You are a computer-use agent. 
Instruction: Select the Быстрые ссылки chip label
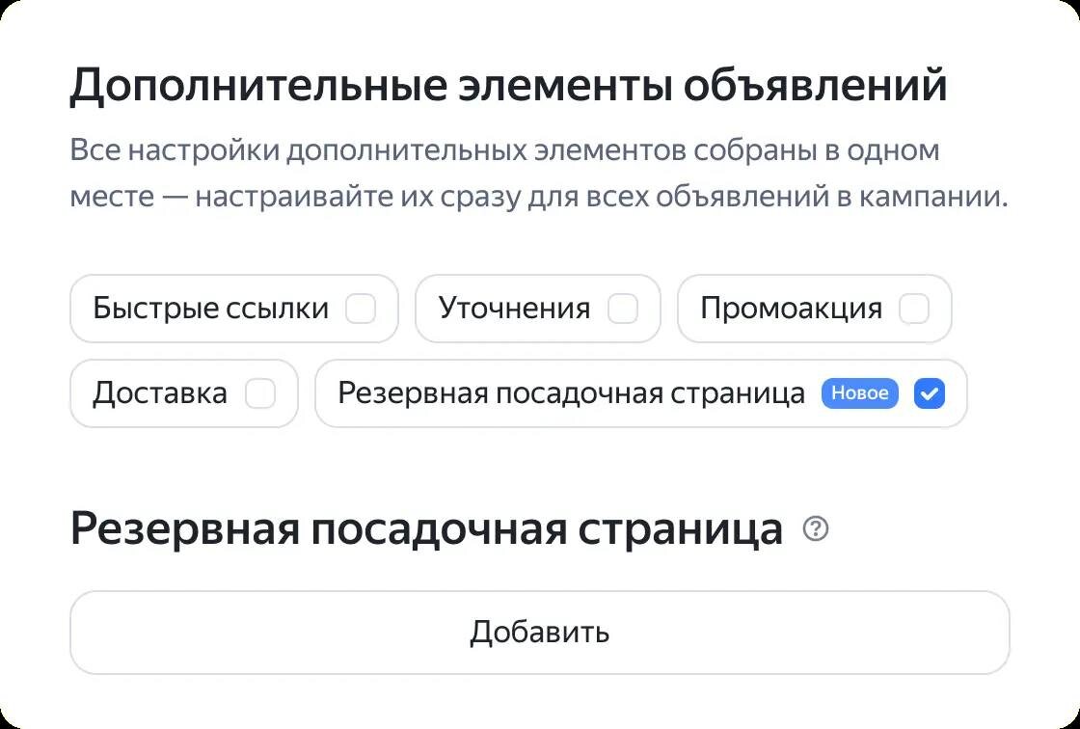click(x=211, y=309)
